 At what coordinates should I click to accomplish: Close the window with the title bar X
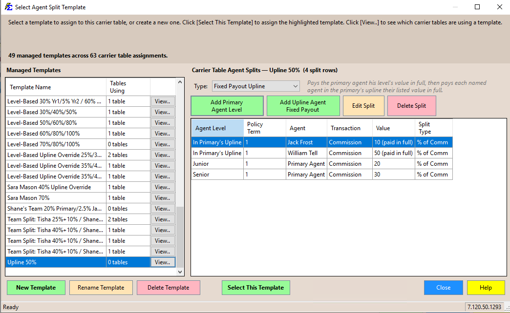tap(500, 7)
